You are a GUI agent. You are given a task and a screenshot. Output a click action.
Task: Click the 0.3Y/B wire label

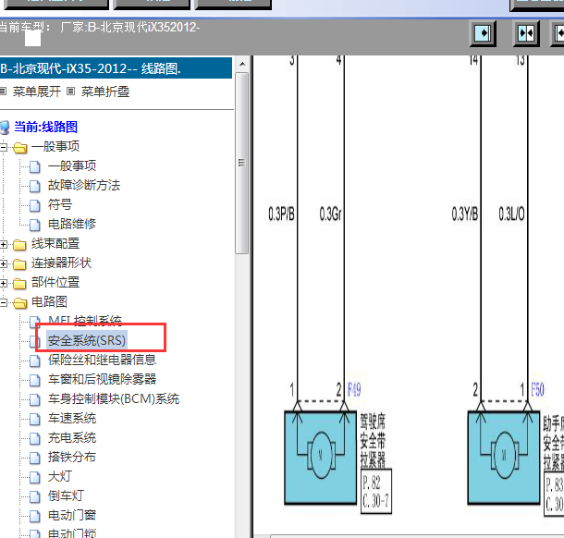pyautogui.click(x=465, y=214)
